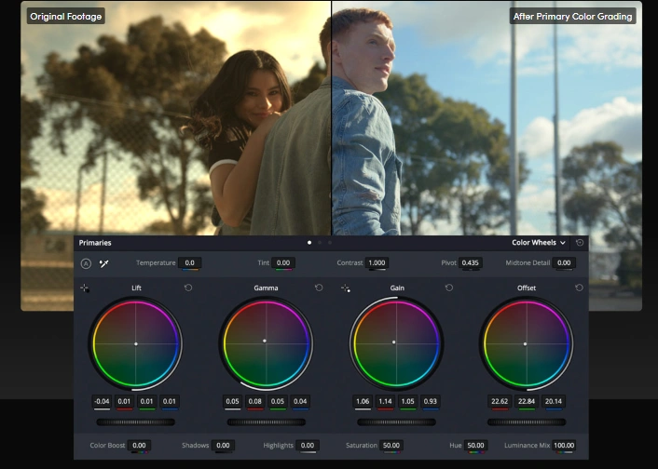Switch to first Primaries page dot
658x469 pixels.
point(309,243)
